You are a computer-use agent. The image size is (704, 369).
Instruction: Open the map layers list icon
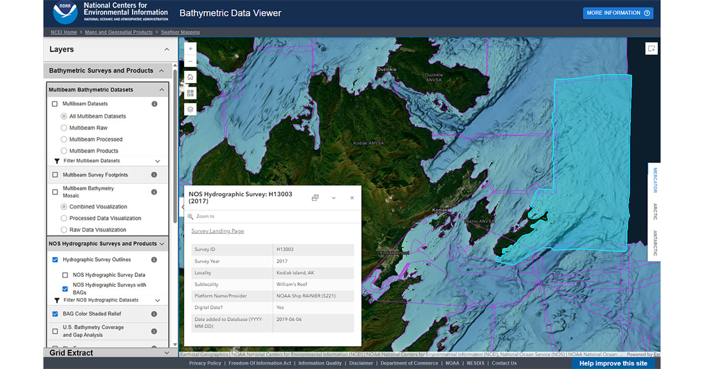[189, 108]
